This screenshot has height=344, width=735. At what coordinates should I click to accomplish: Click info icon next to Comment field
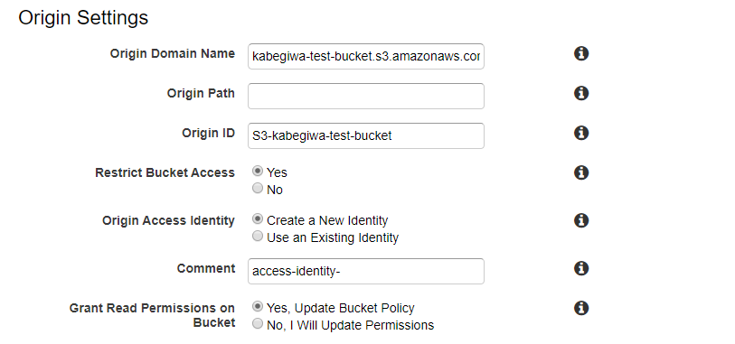point(581,269)
